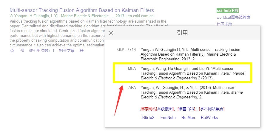Open 相关文章 related articles
Image resolution: width=273 pixels, height=135 pixels.
click(67, 51)
